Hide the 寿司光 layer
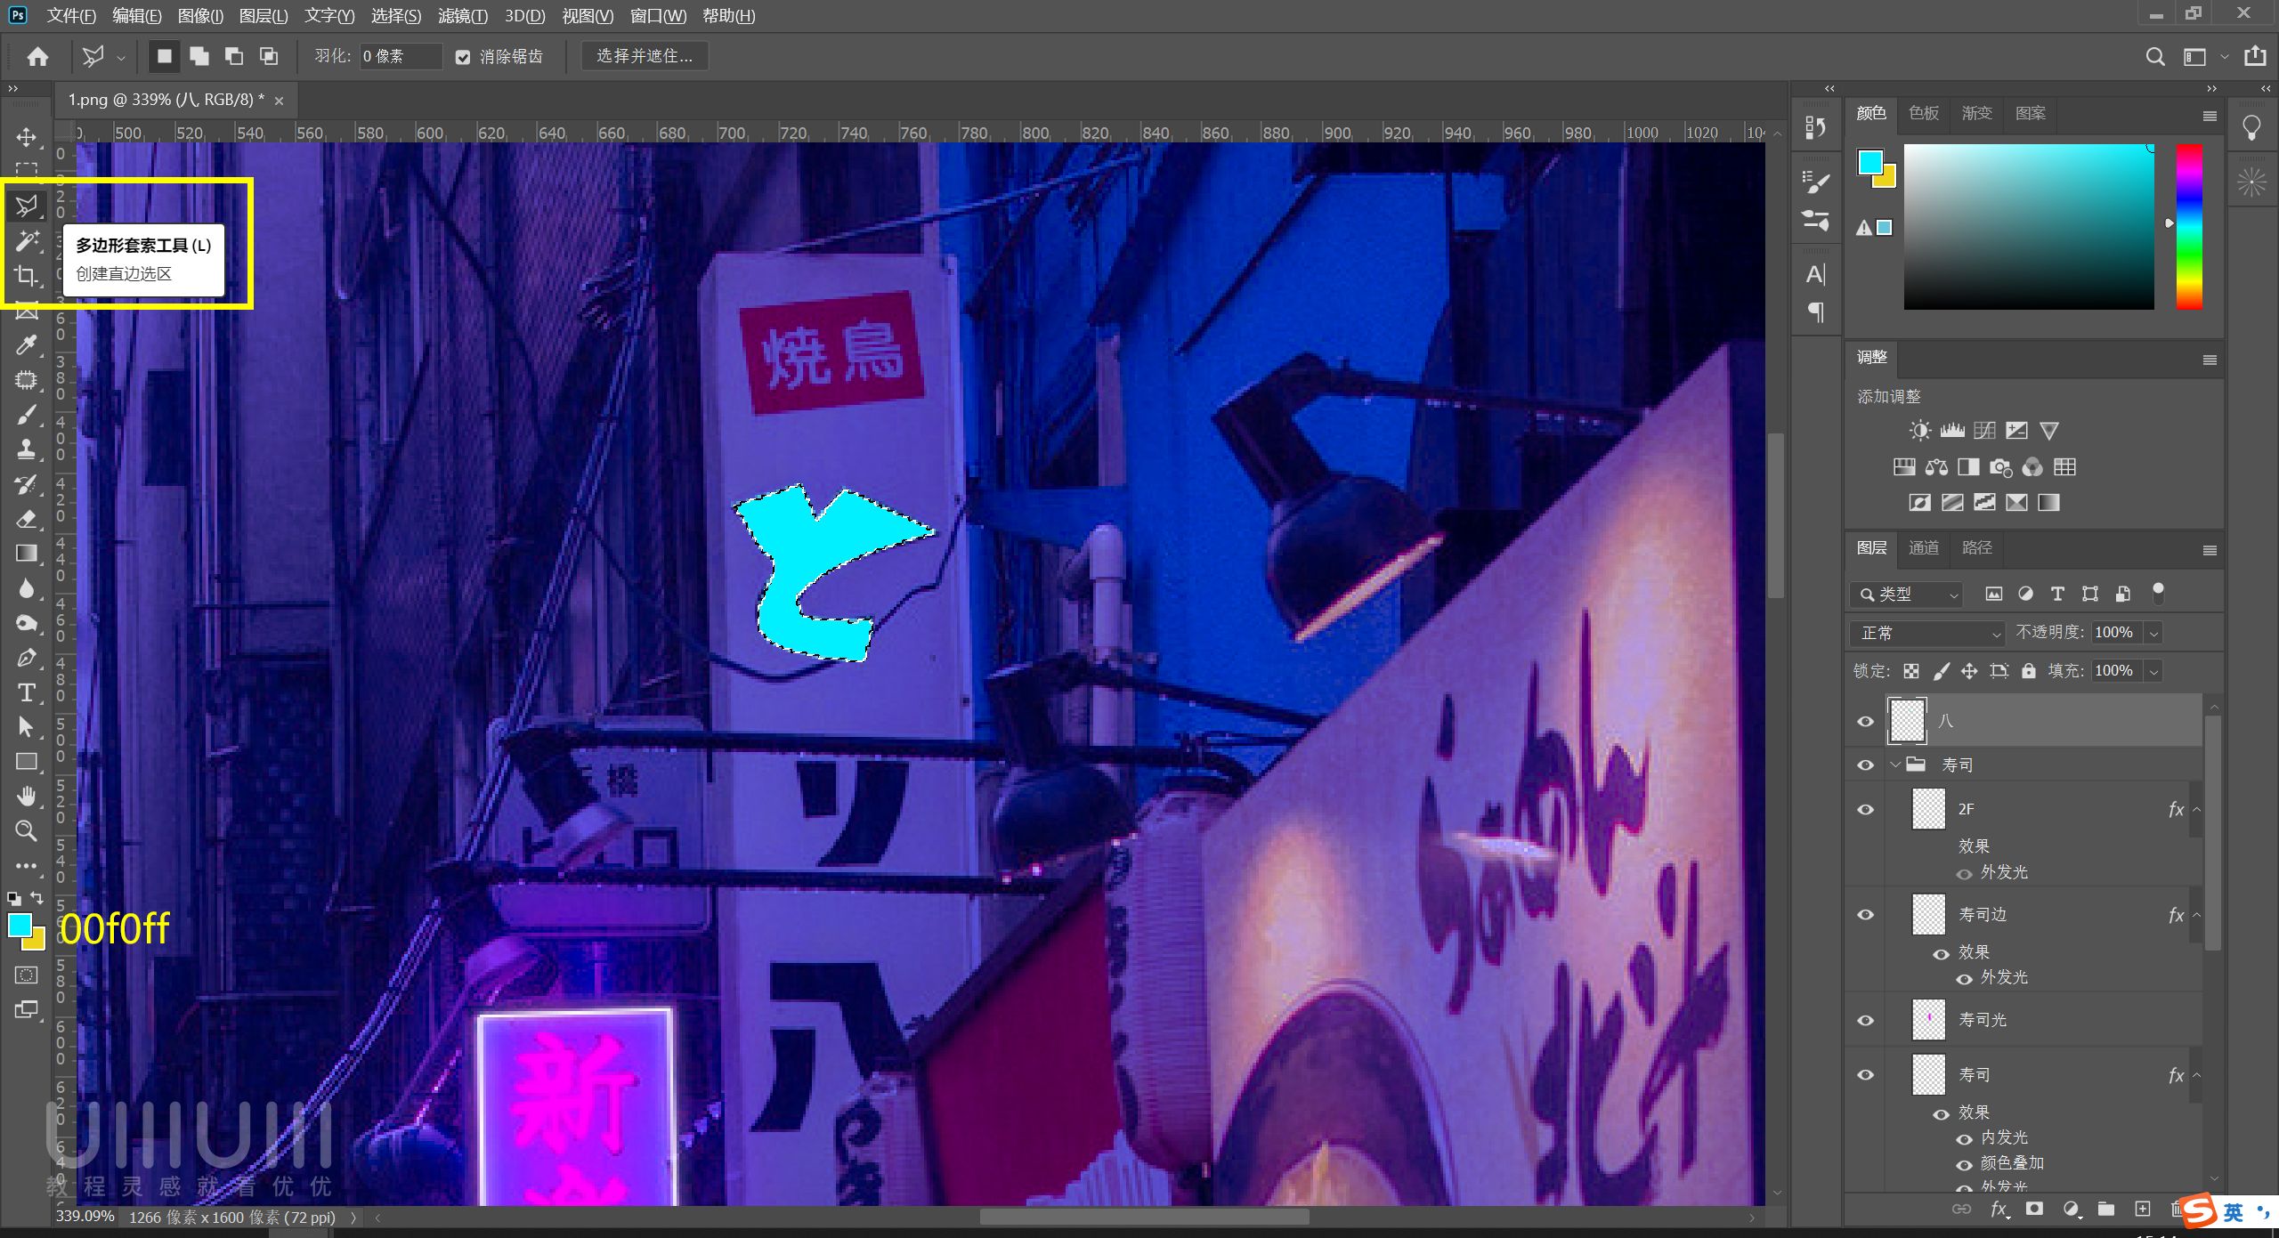 [x=1866, y=1021]
